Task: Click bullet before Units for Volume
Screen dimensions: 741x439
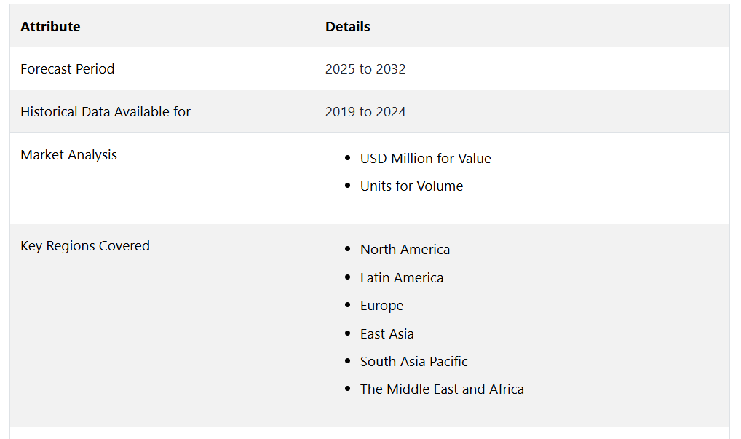Action: tap(348, 186)
